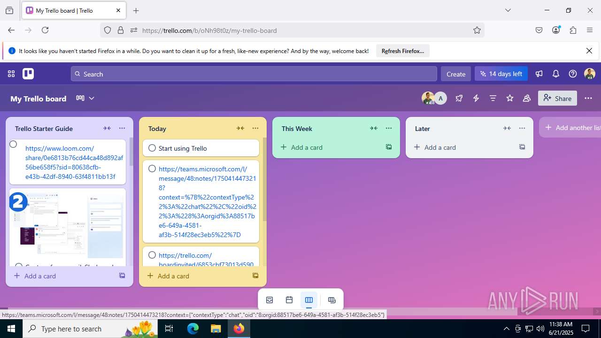Viewport: 601px width, 338px height.
Task: Open the Trello help question-mark icon
Action: click(x=573, y=74)
